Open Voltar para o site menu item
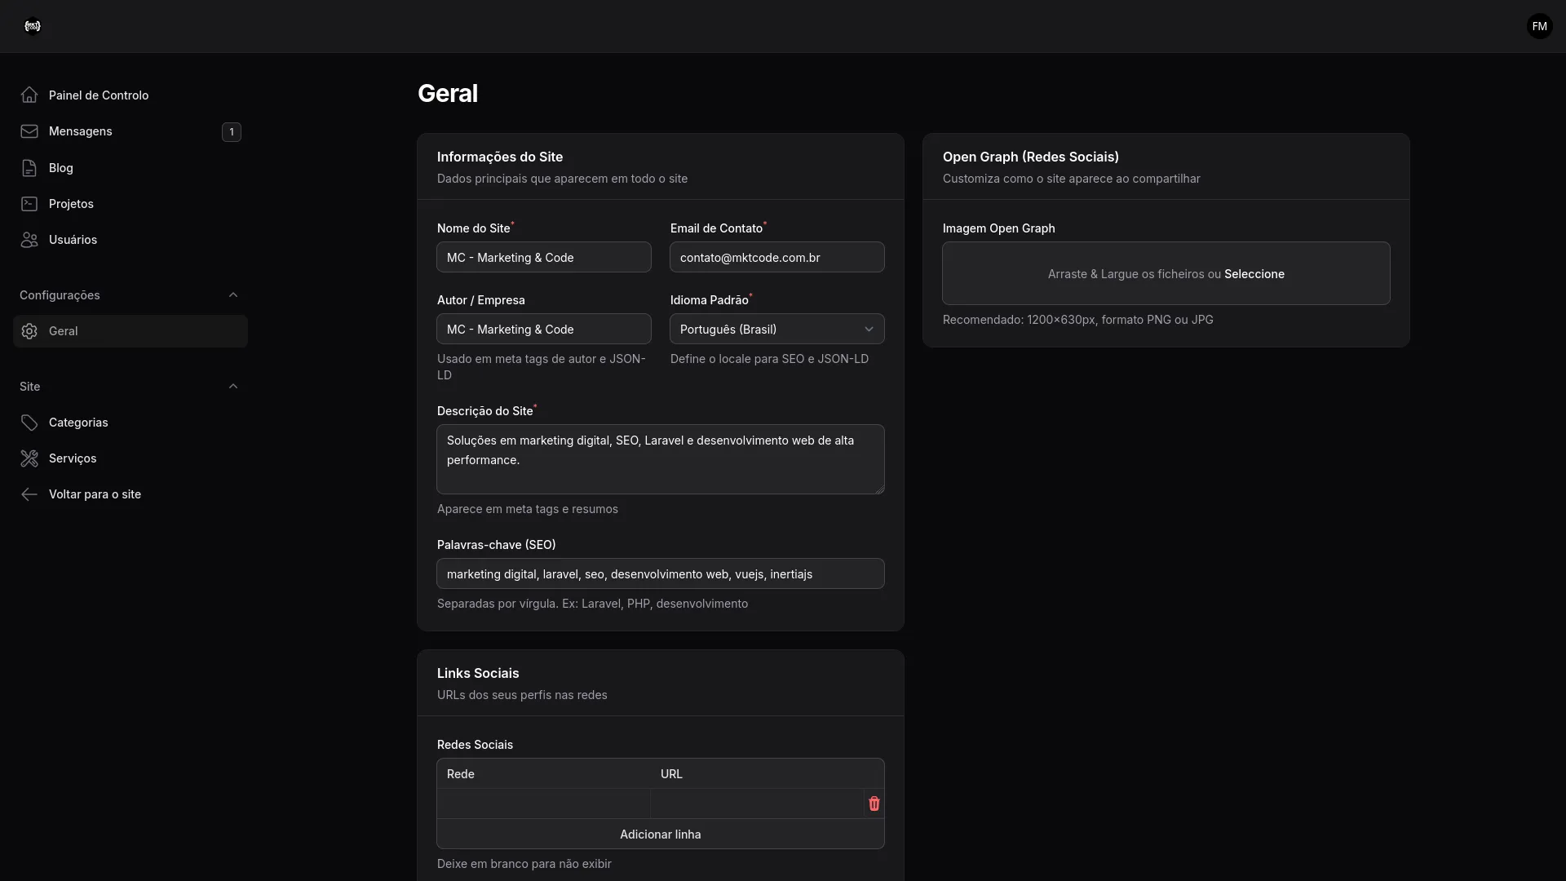The image size is (1566, 881). 94,494
